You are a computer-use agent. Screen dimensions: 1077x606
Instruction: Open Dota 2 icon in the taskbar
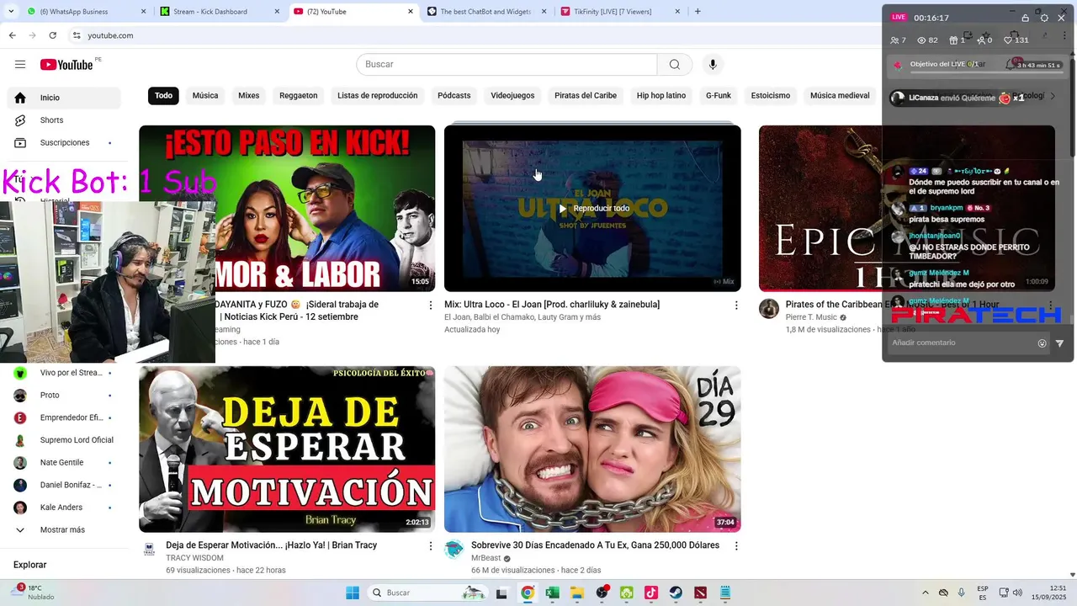(700, 593)
